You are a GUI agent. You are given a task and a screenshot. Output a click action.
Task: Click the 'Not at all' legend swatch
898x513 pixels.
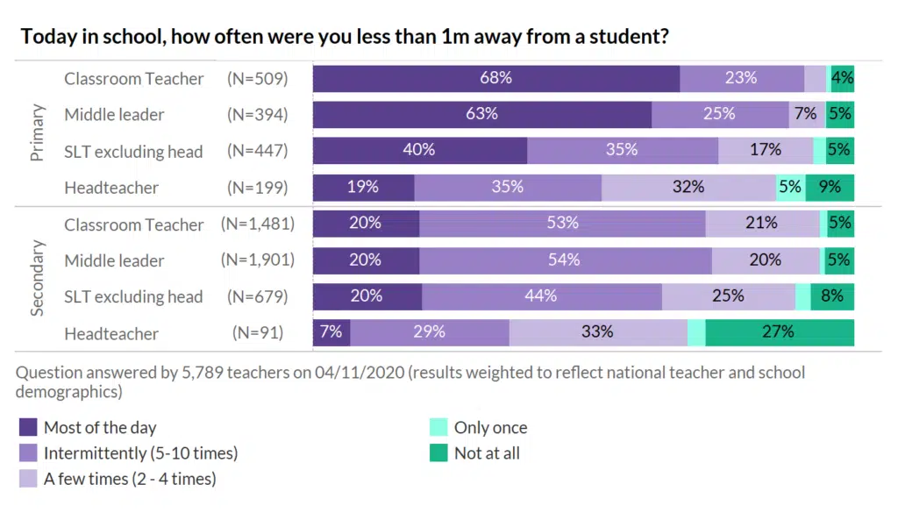click(438, 453)
